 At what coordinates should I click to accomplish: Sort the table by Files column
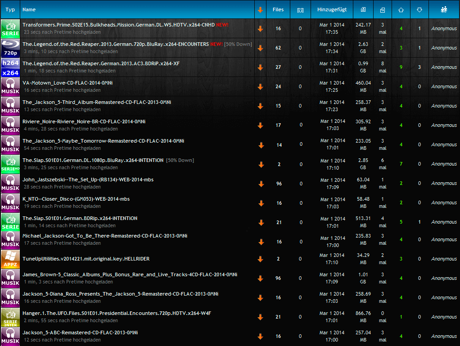click(x=278, y=10)
